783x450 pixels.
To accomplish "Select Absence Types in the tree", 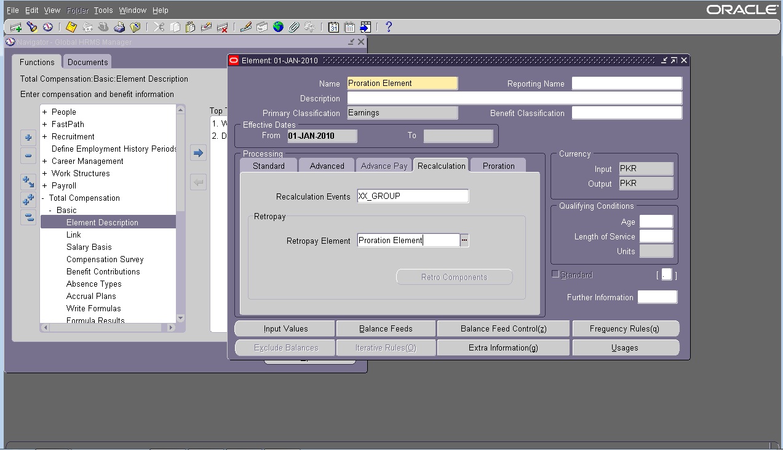I will coord(94,284).
